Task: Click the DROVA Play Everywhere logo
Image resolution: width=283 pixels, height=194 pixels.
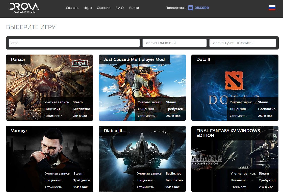Action: point(24,8)
